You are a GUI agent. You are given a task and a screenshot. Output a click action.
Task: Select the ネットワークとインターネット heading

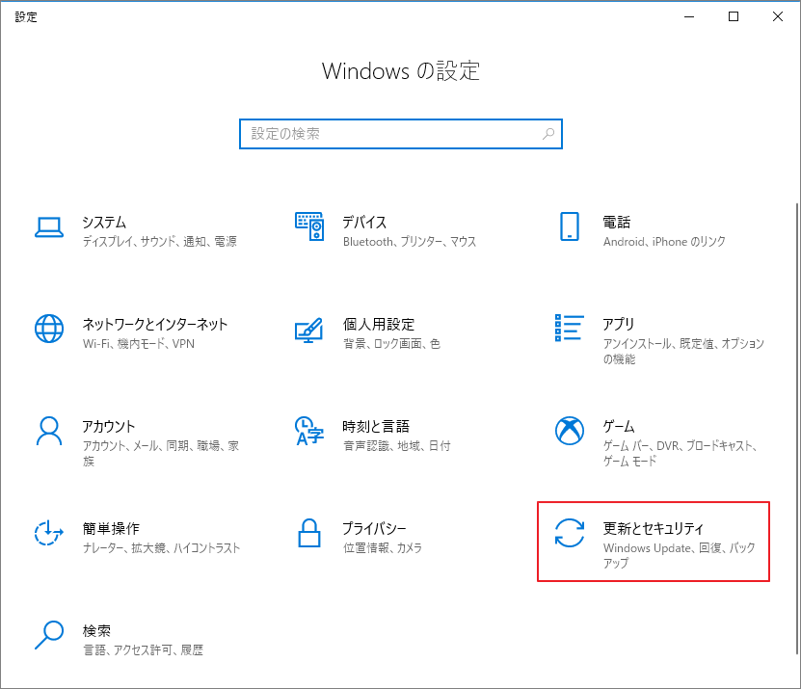155,325
